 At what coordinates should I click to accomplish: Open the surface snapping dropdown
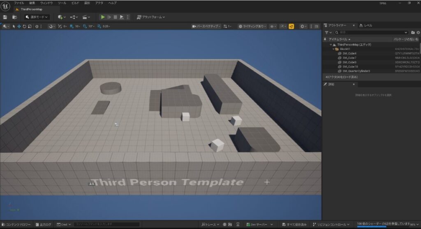click(x=51, y=26)
